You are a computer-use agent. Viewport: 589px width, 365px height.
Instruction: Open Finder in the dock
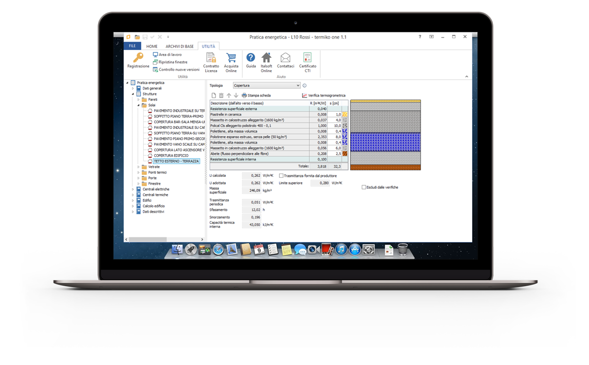178,250
